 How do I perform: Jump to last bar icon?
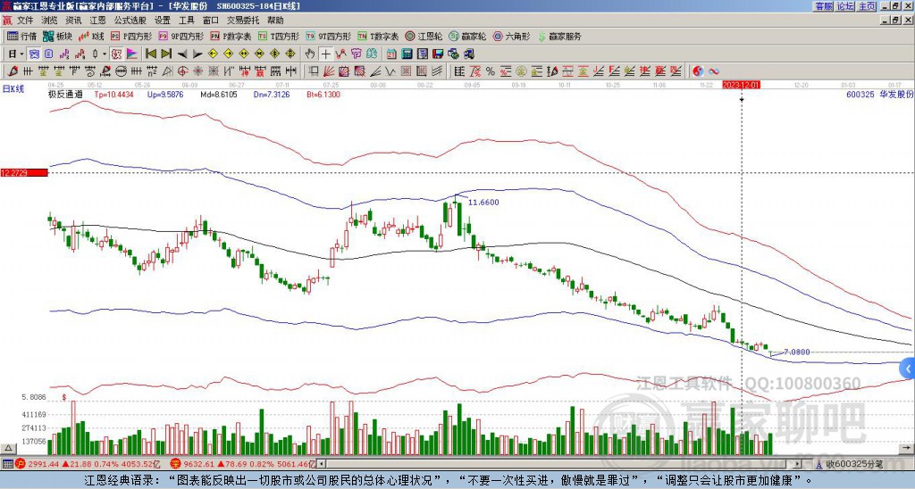tap(166, 54)
